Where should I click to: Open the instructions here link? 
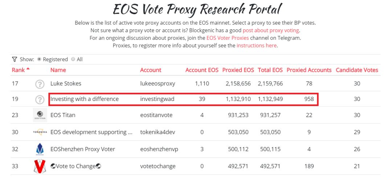(x=257, y=46)
